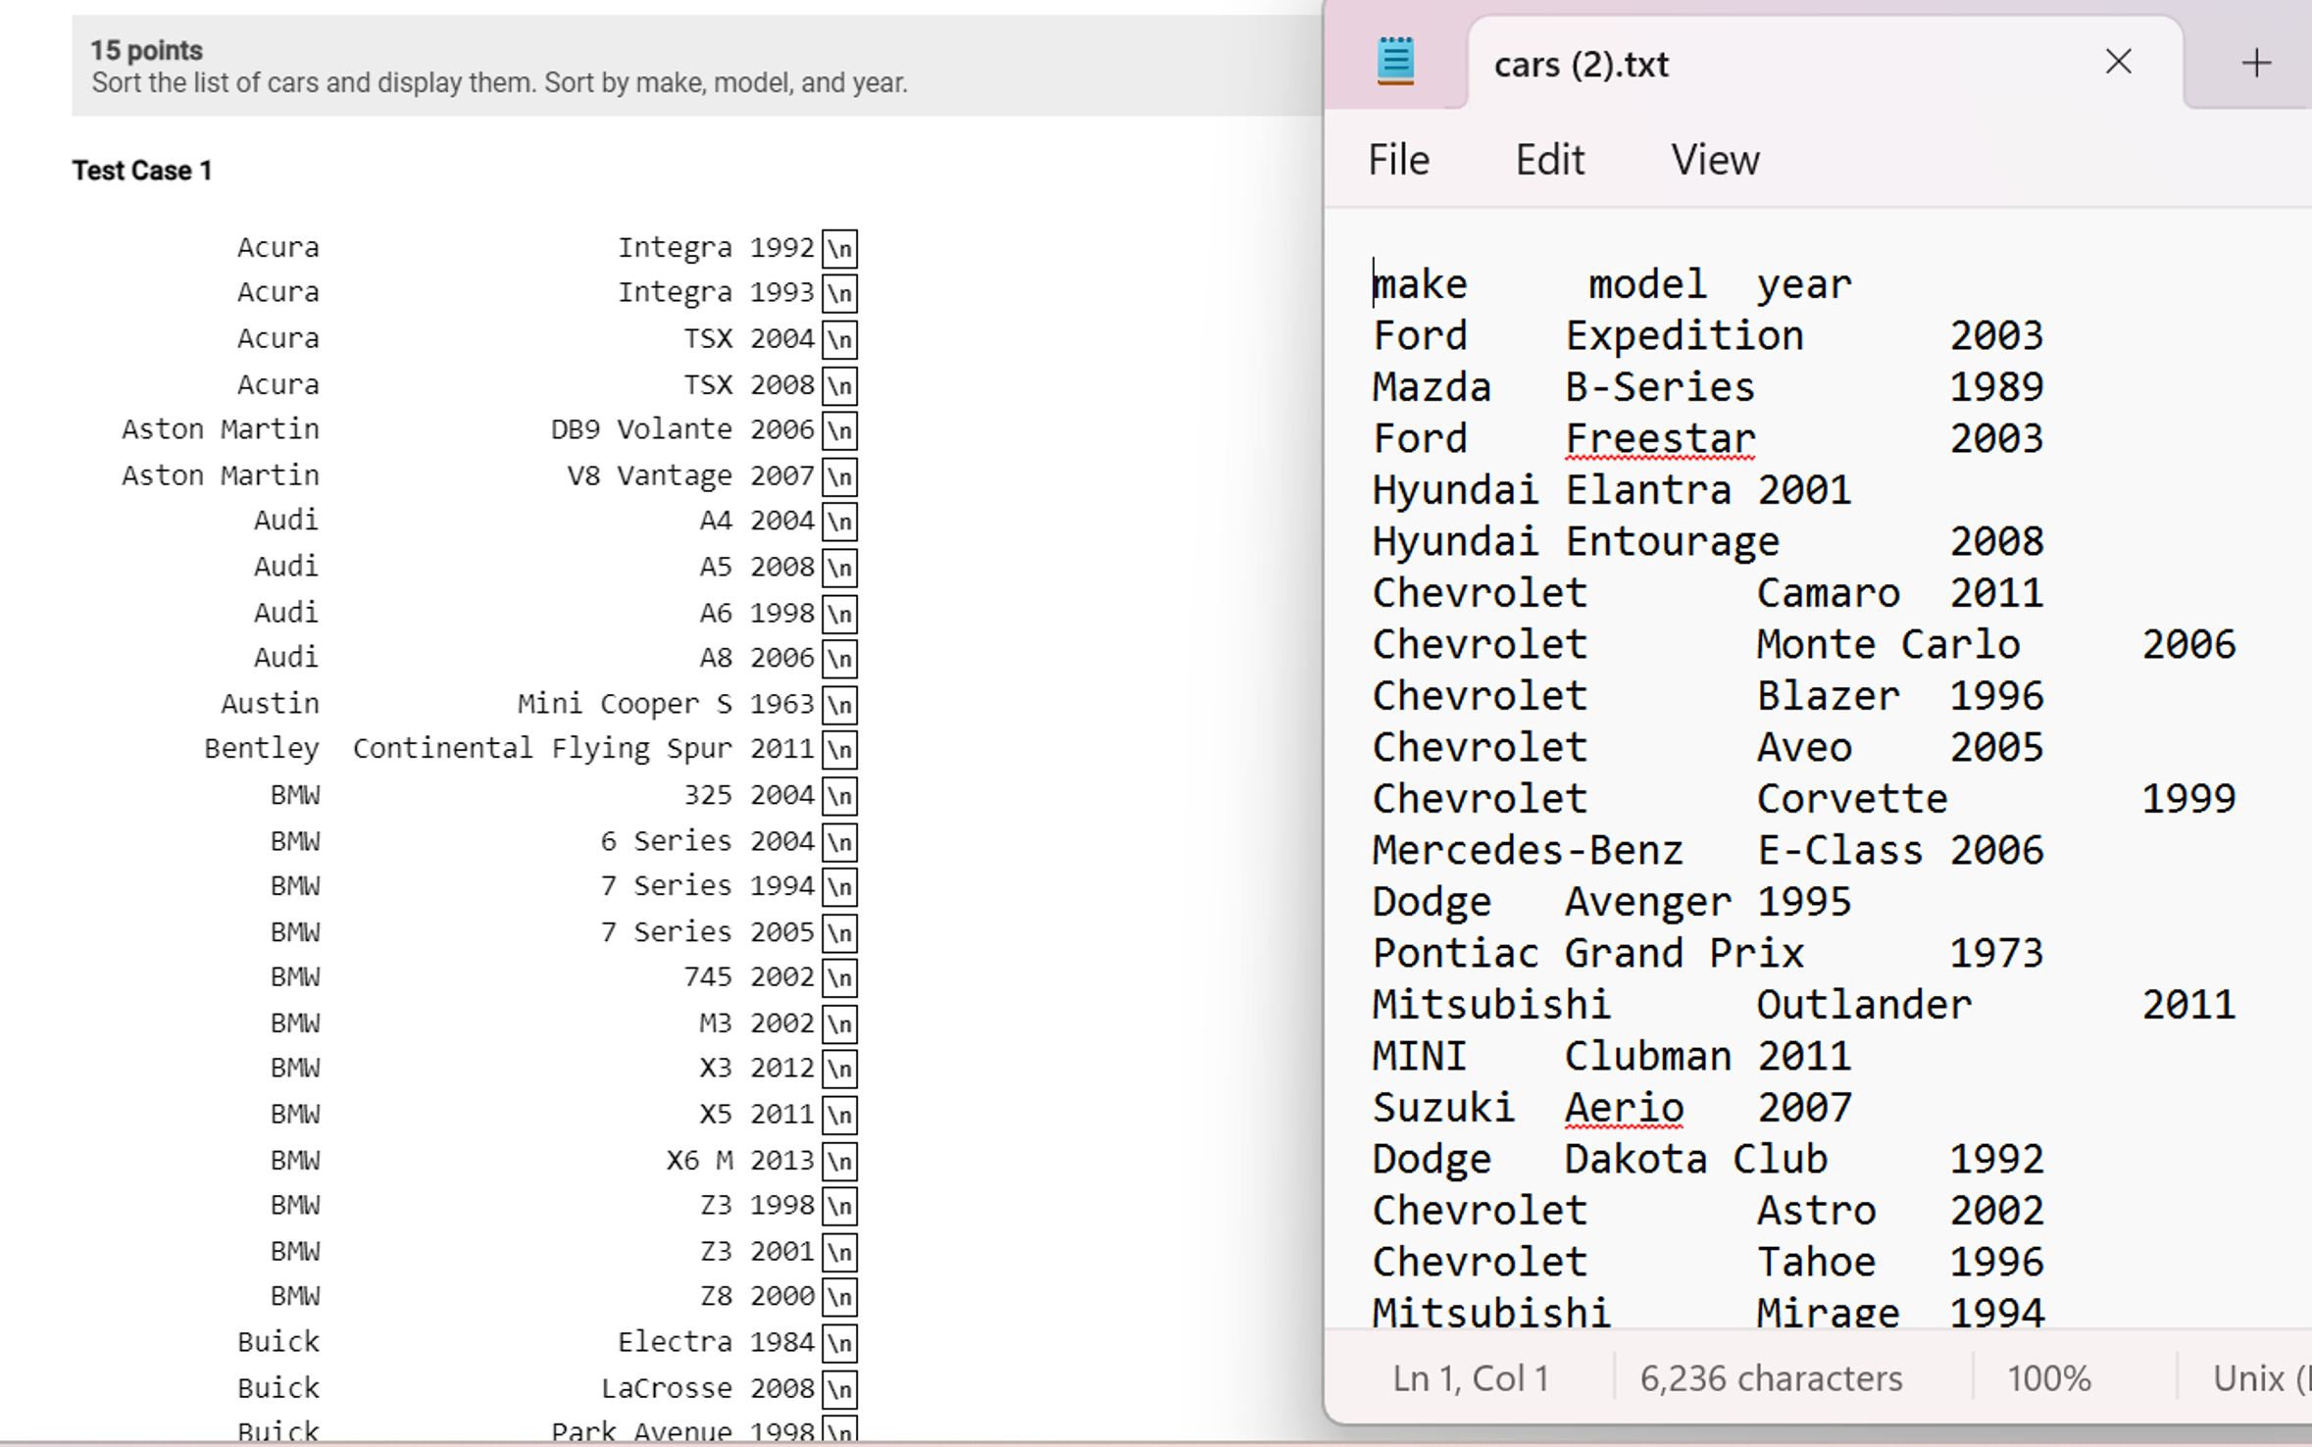This screenshot has height=1447, width=2312.
Task: Click the Ln 1, Col 1 status indicator
Action: click(x=1470, y=1377)
